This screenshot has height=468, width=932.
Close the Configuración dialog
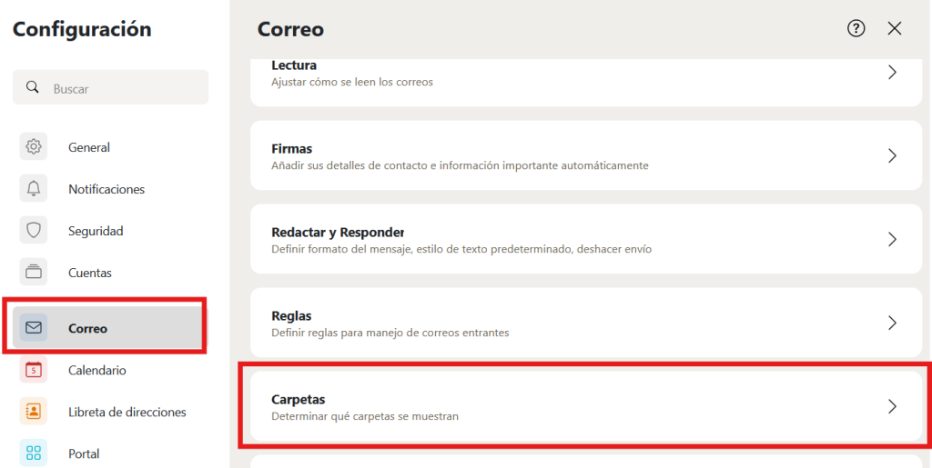pyautogui.click(x=894, y=28)
